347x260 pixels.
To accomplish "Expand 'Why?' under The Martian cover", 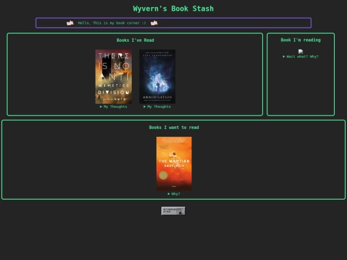I will pyautogui.click(x=174, y=194).
